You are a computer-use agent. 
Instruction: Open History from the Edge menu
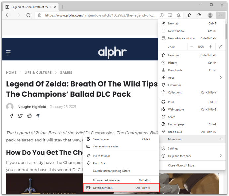pos(192,63)
